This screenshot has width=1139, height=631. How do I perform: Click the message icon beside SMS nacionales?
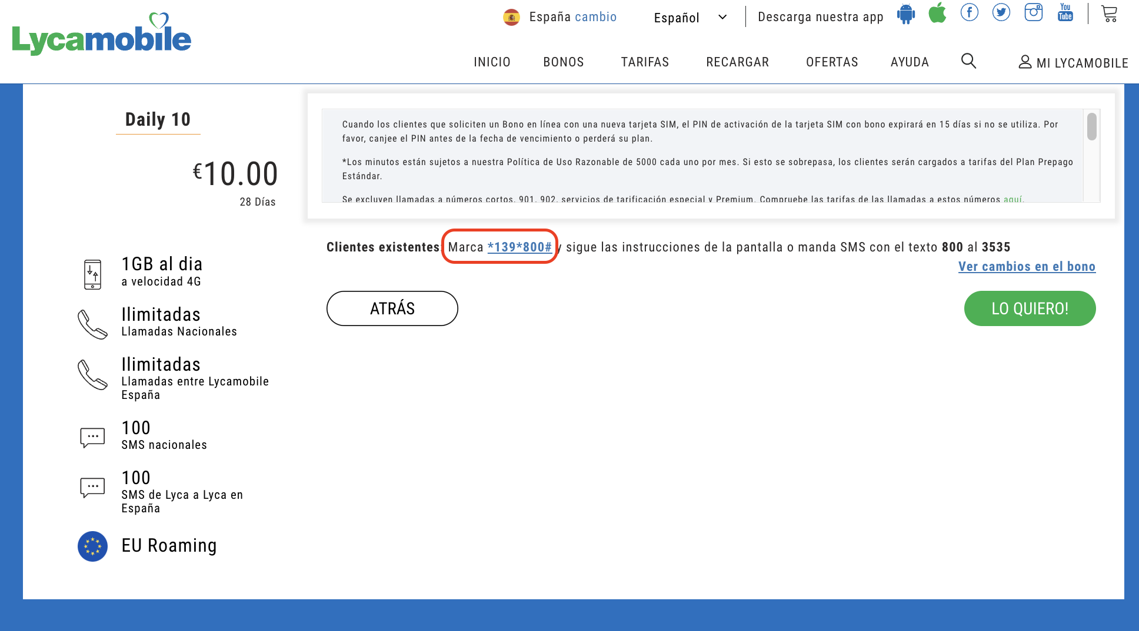coord(92,438)
